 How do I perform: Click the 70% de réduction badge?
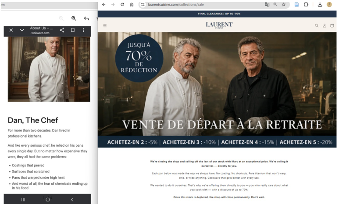coord(139,58)
